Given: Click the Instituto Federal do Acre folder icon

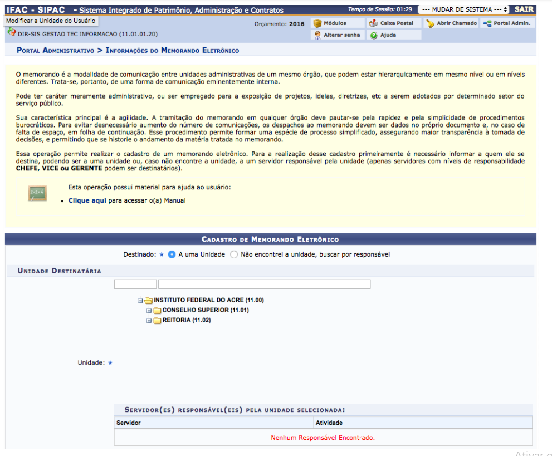Looking at the screenshot, I should pos(148,301).
